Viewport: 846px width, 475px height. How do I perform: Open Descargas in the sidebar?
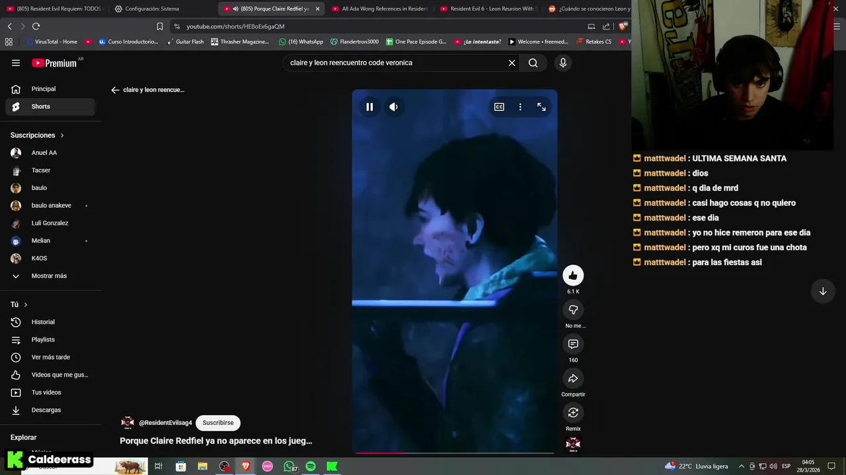pos(50,410)
